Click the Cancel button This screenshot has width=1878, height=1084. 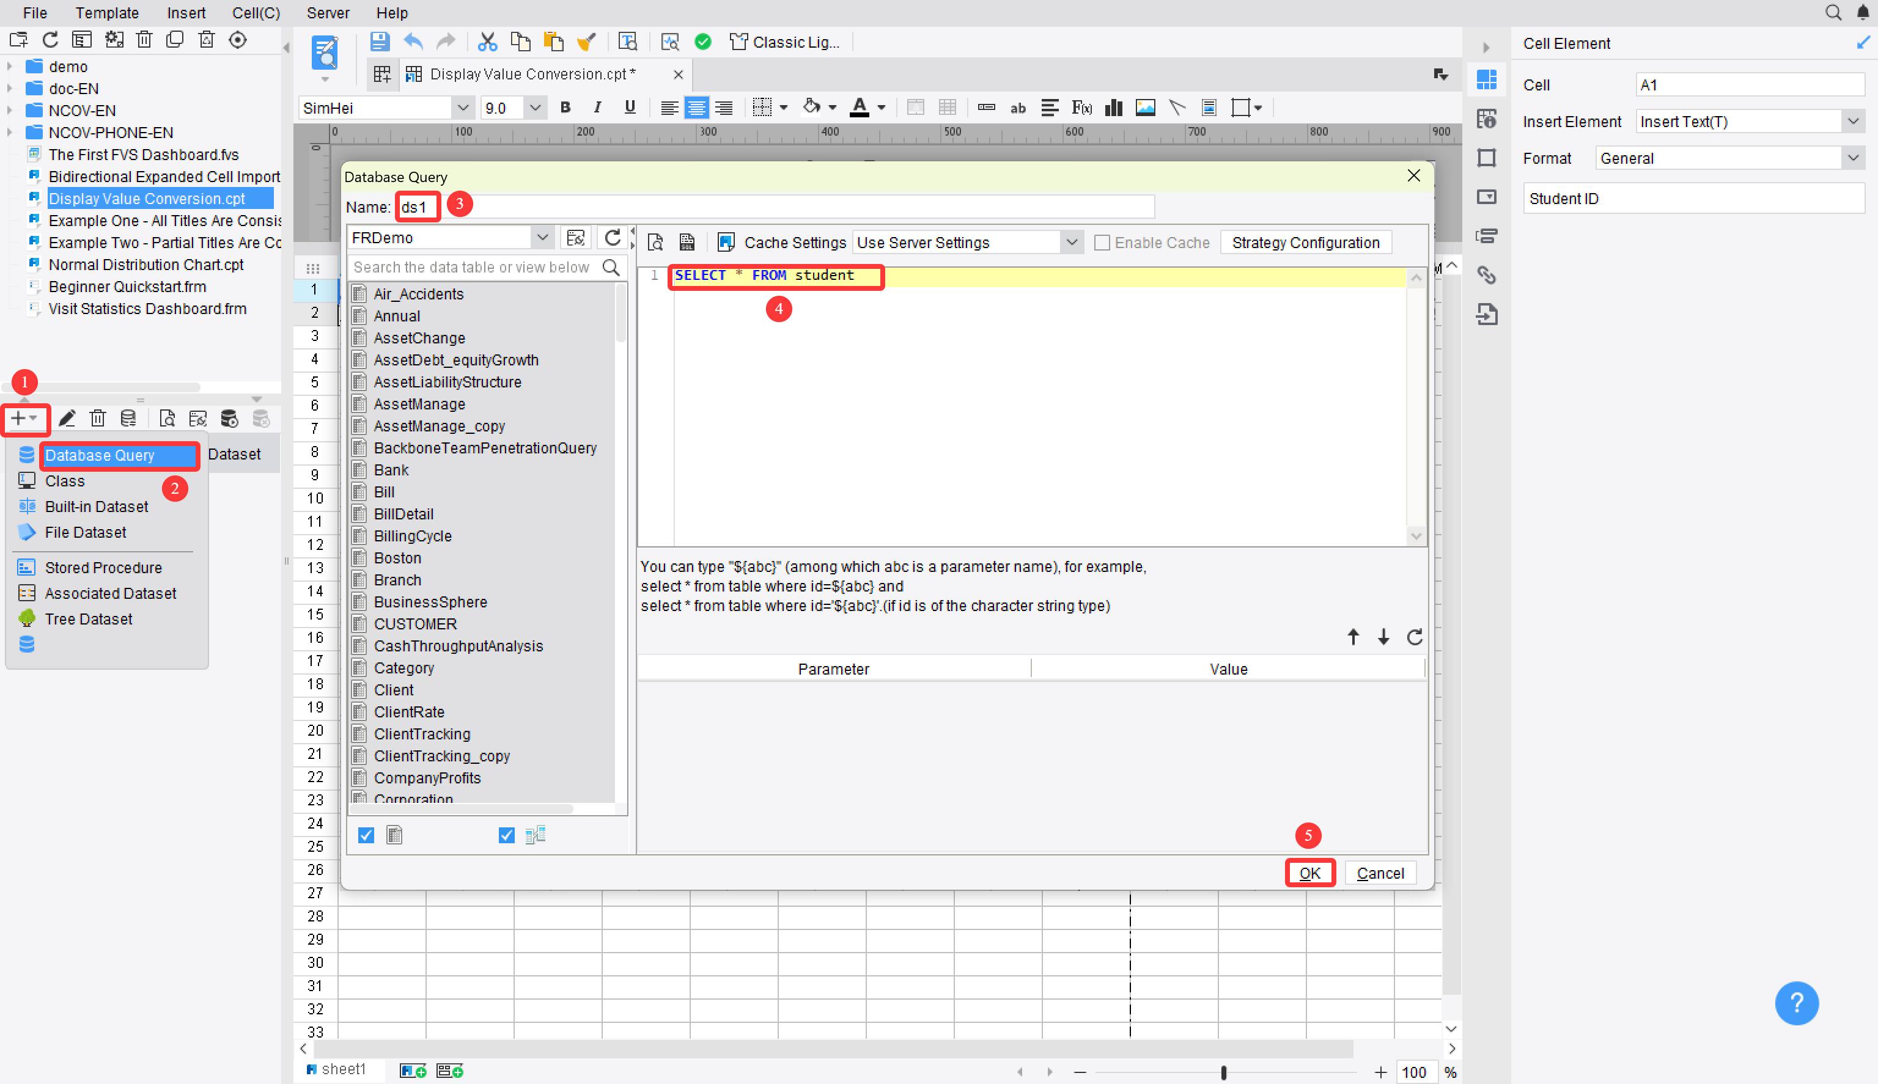(x=1380, y=873)
